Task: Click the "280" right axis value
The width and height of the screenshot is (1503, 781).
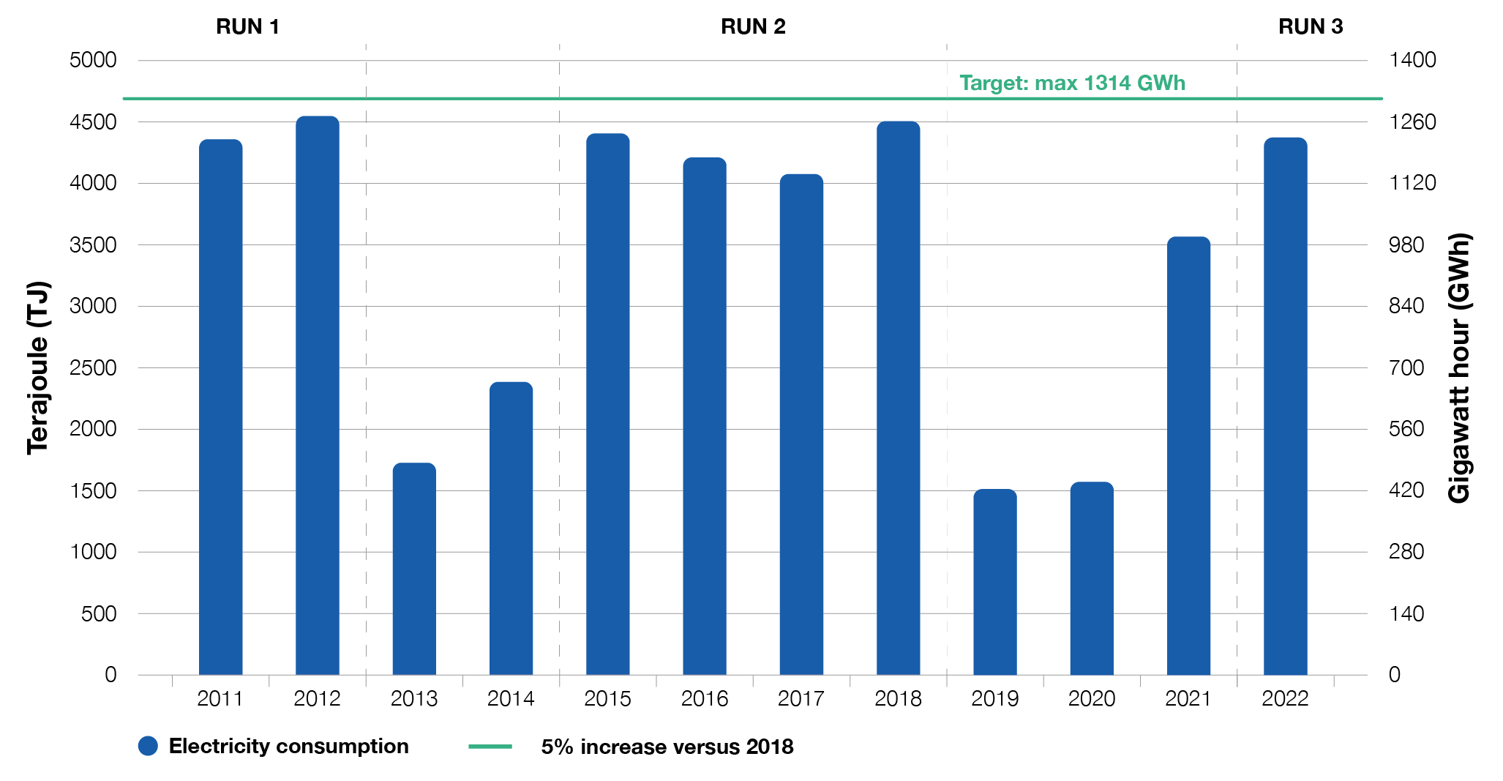Action: [x=1406, y=552]
